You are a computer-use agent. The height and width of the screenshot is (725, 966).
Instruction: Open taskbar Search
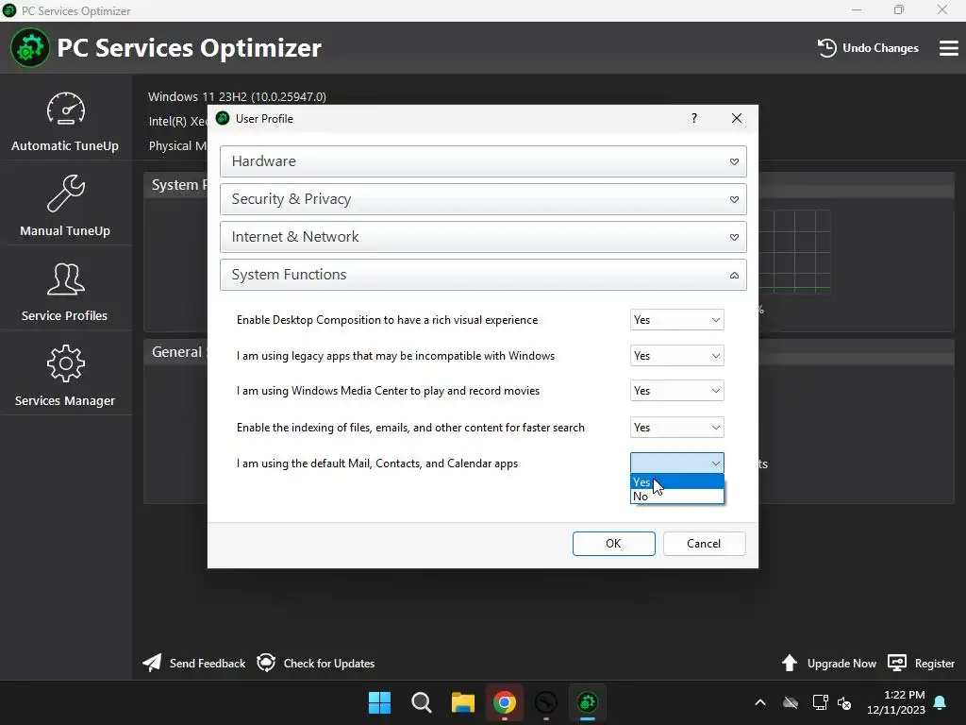click(422, 702)
